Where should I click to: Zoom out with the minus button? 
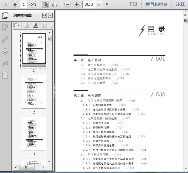(x=67, y=4)
